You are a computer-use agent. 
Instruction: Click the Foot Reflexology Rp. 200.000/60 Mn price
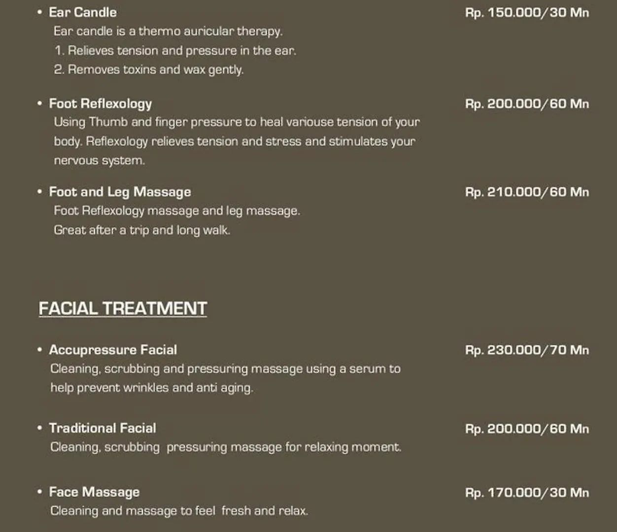(527, 104)
